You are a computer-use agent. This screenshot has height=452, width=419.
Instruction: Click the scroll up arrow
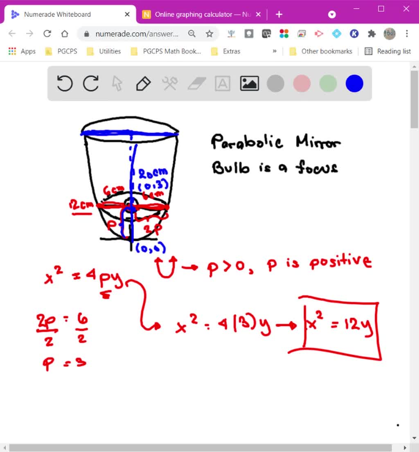point(414,67)
